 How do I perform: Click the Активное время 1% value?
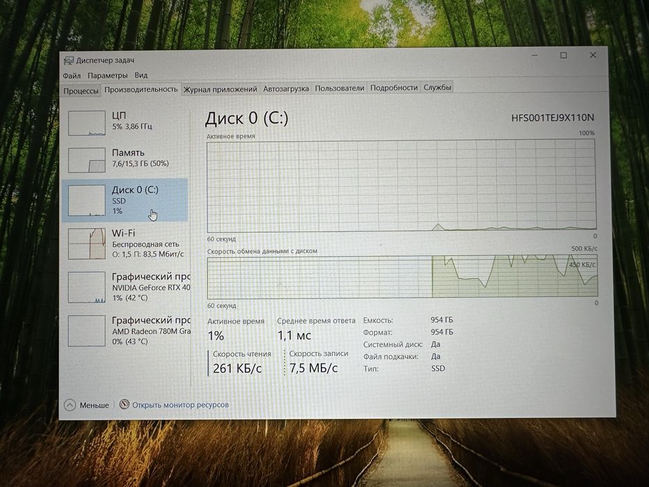pyautogui.click(x=216, y=335)
